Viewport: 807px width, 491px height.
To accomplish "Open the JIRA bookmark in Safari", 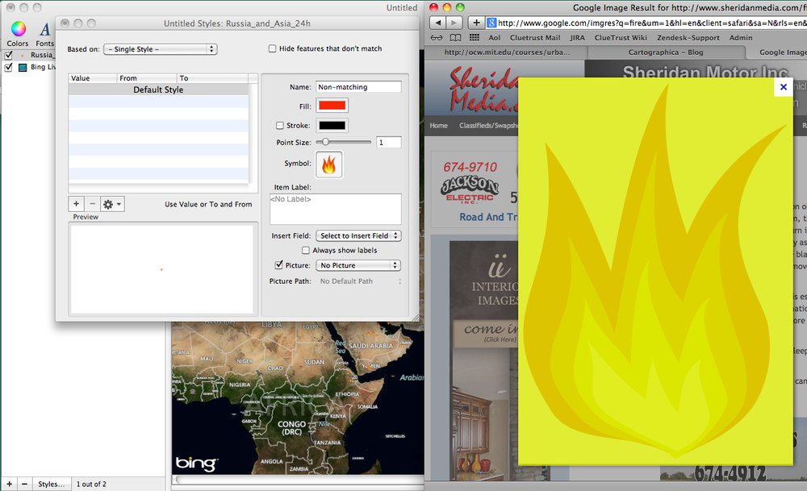I will (x=577, y=37).
